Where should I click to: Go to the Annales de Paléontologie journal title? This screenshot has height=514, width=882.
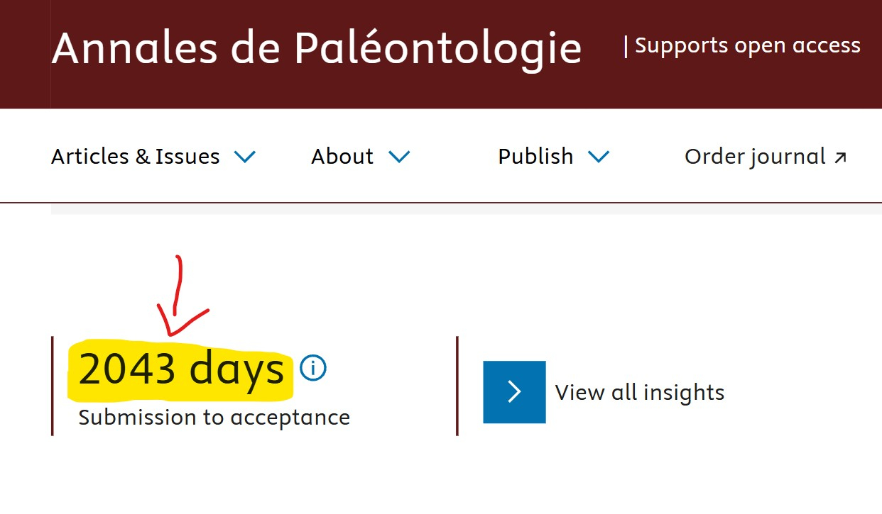[317, 48]
